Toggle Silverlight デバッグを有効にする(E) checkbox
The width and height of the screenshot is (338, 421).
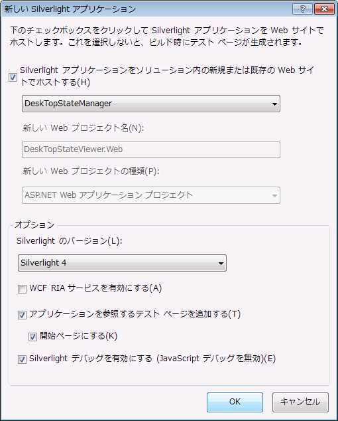(22, 359)
